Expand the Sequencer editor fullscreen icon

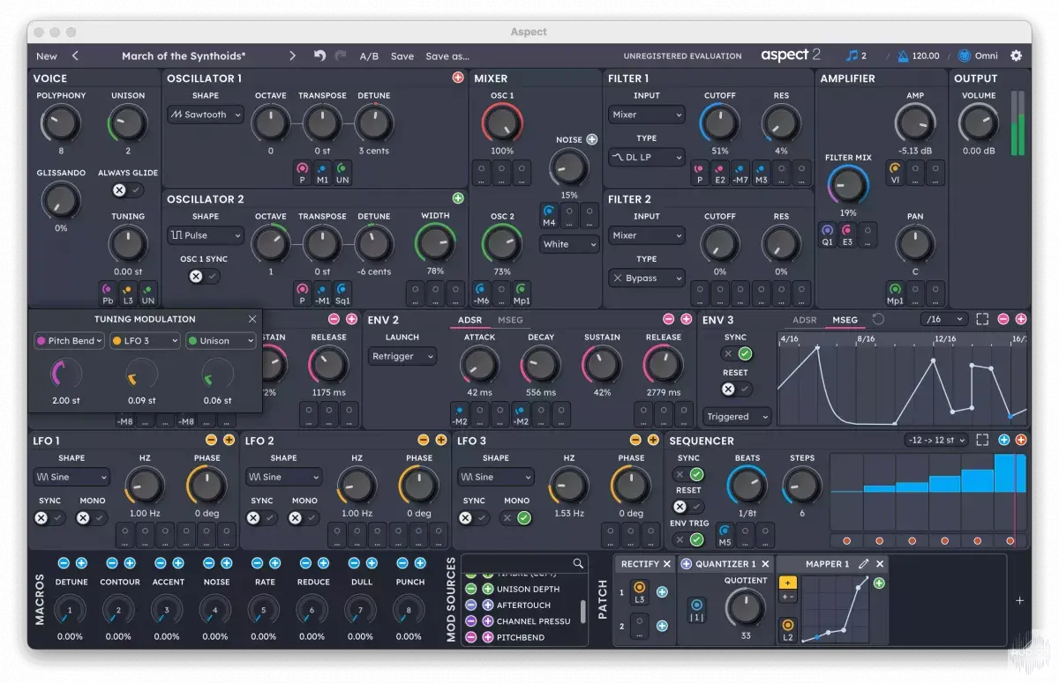(982, 440)
